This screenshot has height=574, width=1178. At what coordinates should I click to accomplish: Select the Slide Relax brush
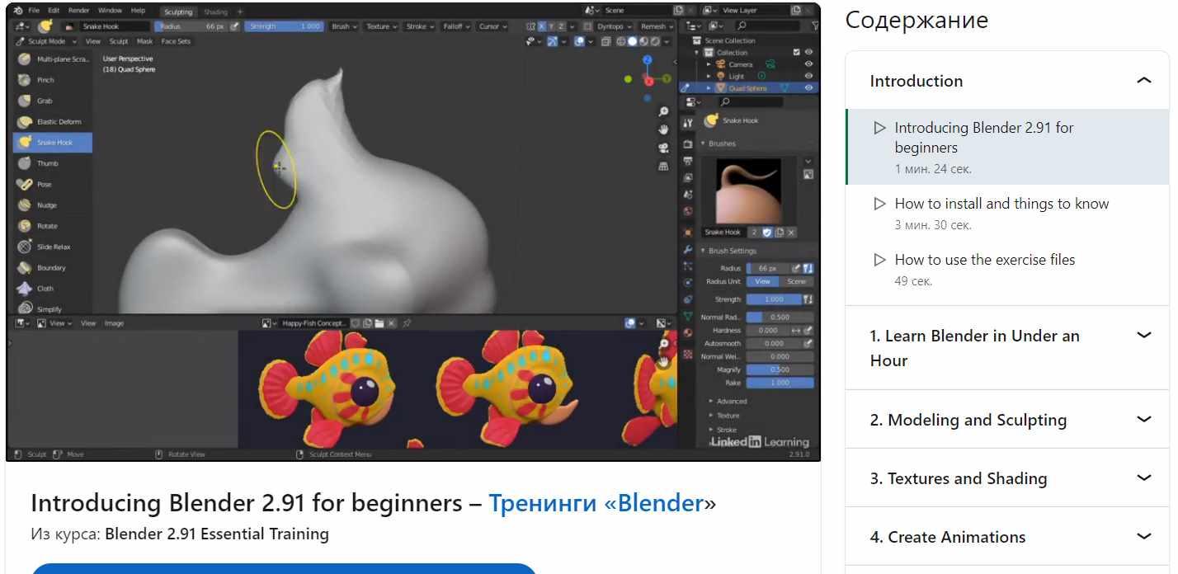53,247
